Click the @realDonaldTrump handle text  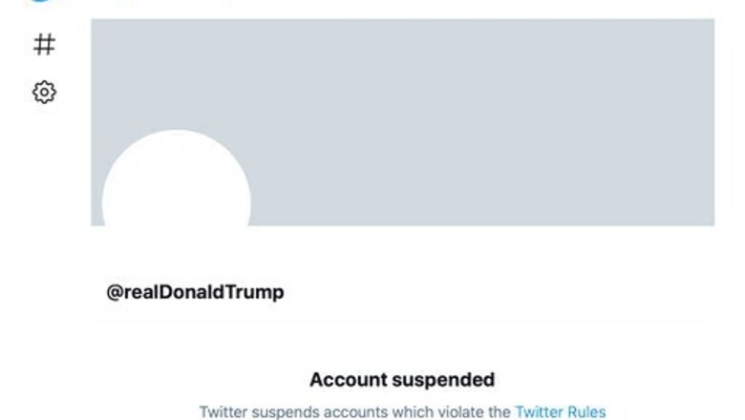(195, 292)
